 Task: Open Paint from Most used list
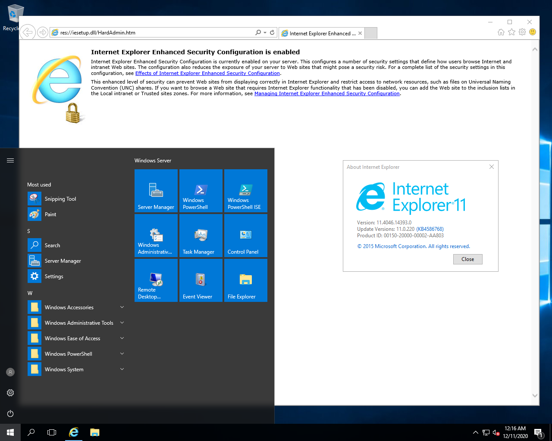pyautogui.click(x=76, y=214)
